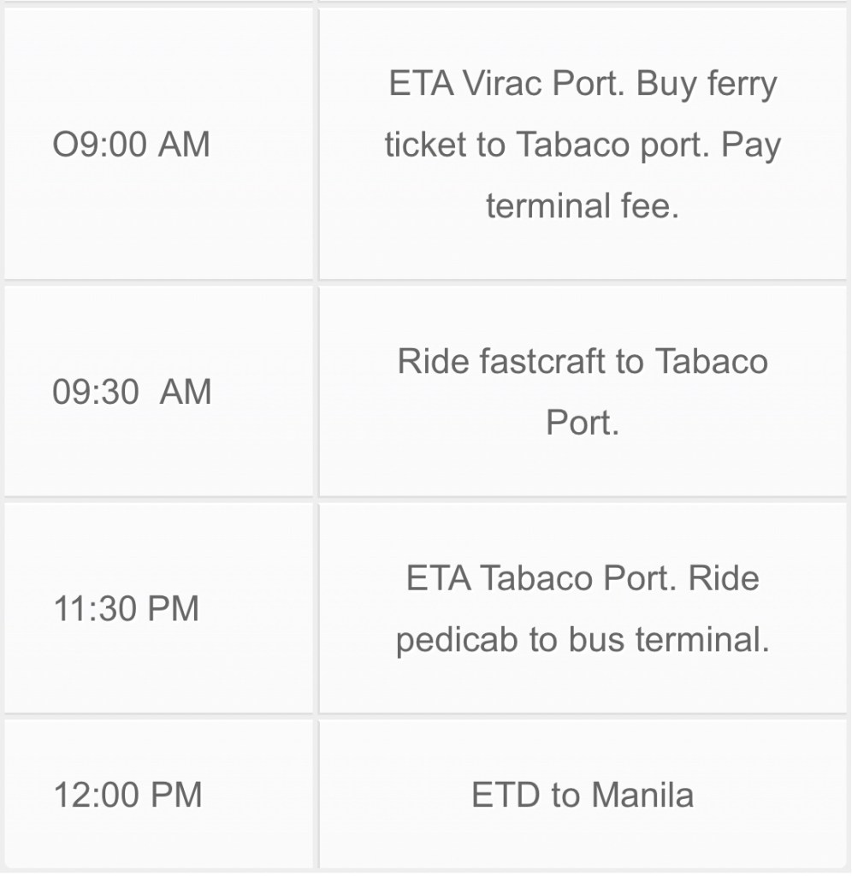Viewport: 852px width, 876px height.
Task: Click the O9:00 AM time cell
Action: click(x=131, y=145)
